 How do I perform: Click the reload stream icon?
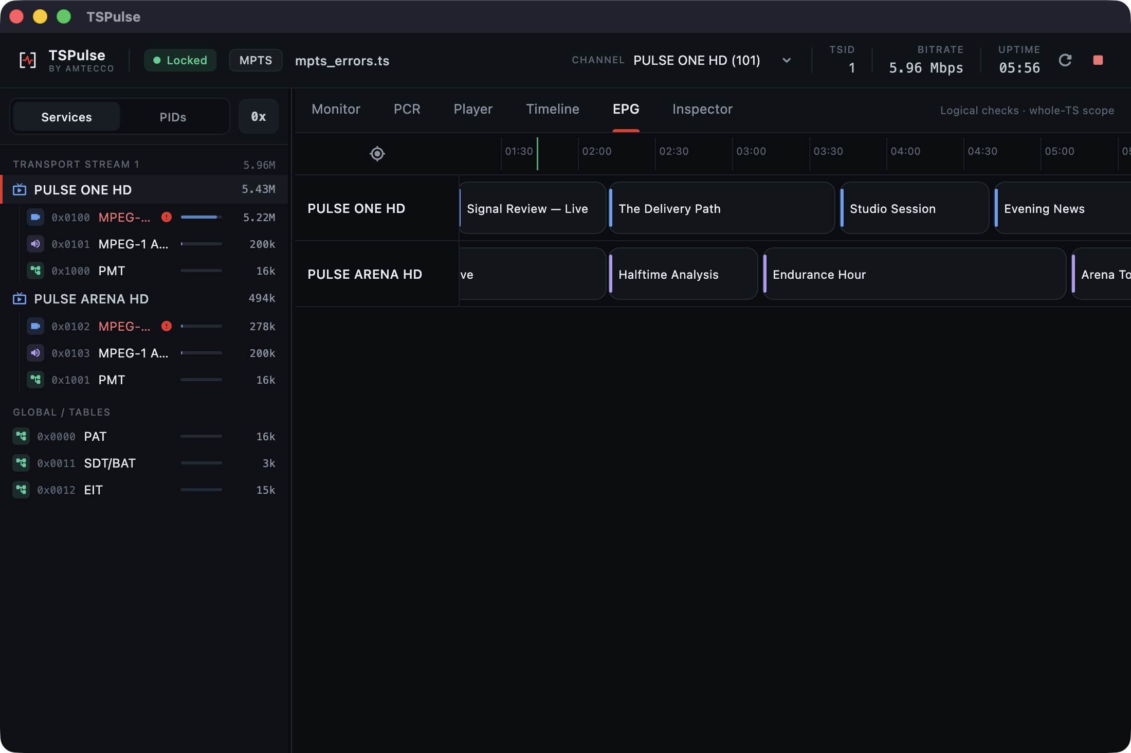pyautogui.click(x=1065, y=60)
